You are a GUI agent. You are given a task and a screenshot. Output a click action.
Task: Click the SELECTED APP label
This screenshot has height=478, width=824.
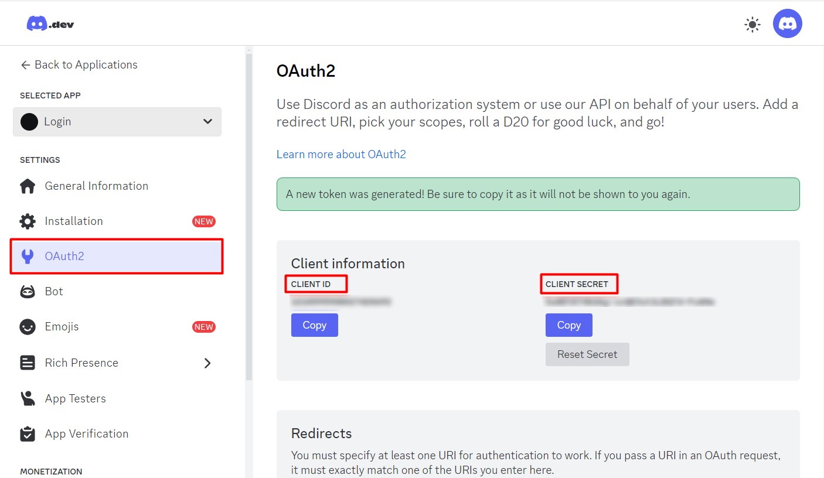(x=50, y=95)
